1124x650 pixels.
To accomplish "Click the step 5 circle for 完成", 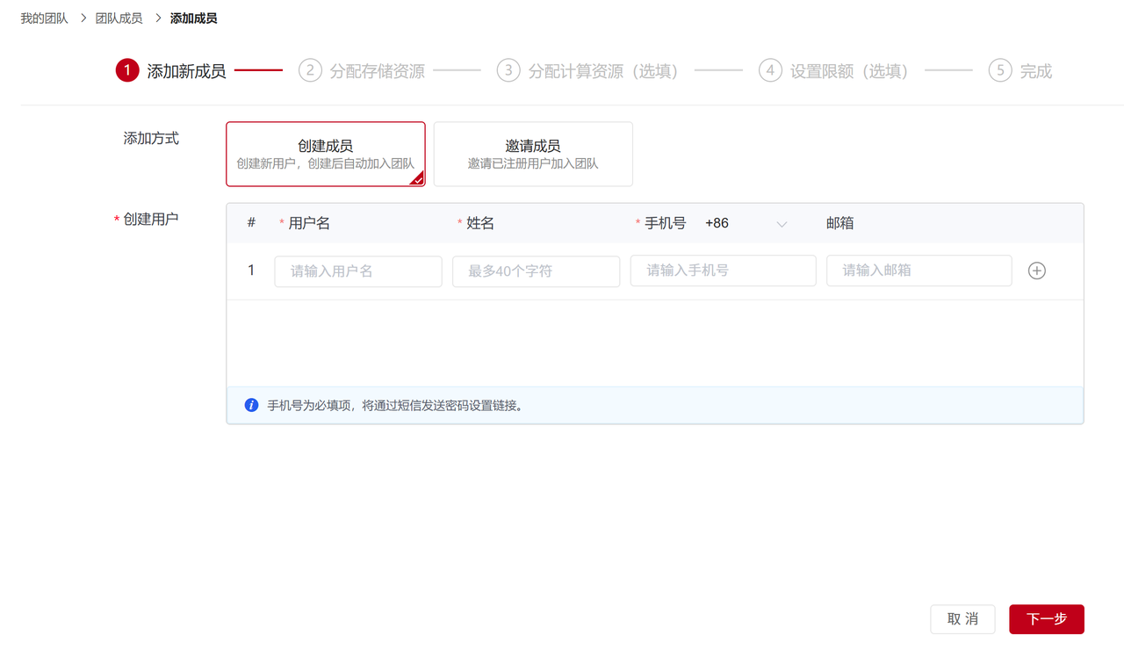I will [1000, 71].
